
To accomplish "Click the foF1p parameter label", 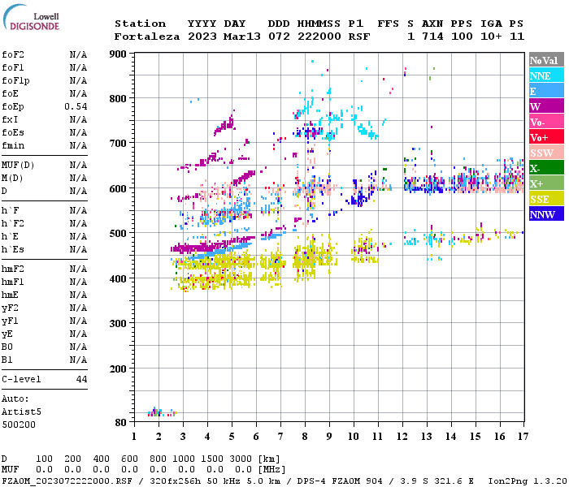I will click(x=15, y=81).
